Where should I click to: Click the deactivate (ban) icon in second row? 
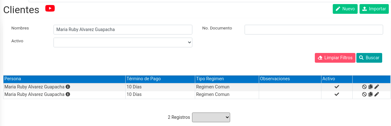[364, 94]
